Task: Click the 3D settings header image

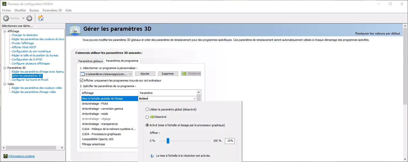Action: point(75,30)
